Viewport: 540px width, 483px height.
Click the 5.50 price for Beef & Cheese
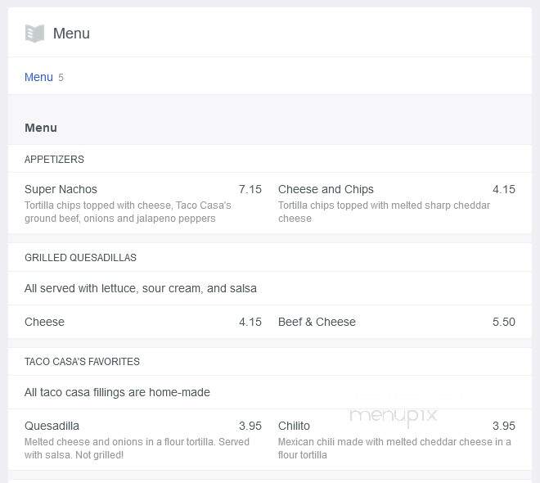[x=504, y=322]
